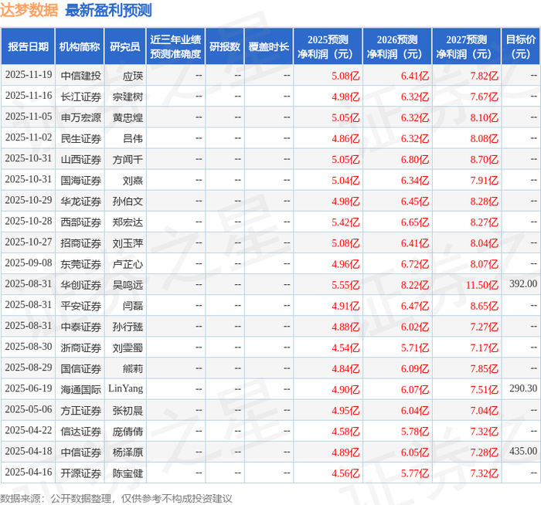Select the date cell 2025-09-08
Screen dimensions: 541x505
pyautogui.click(x=29, y=263)
